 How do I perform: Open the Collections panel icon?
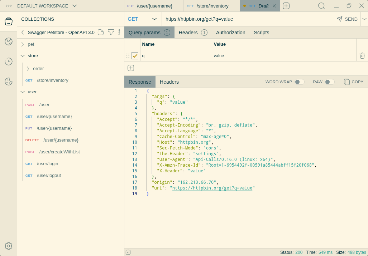click(x=9, y=21)
